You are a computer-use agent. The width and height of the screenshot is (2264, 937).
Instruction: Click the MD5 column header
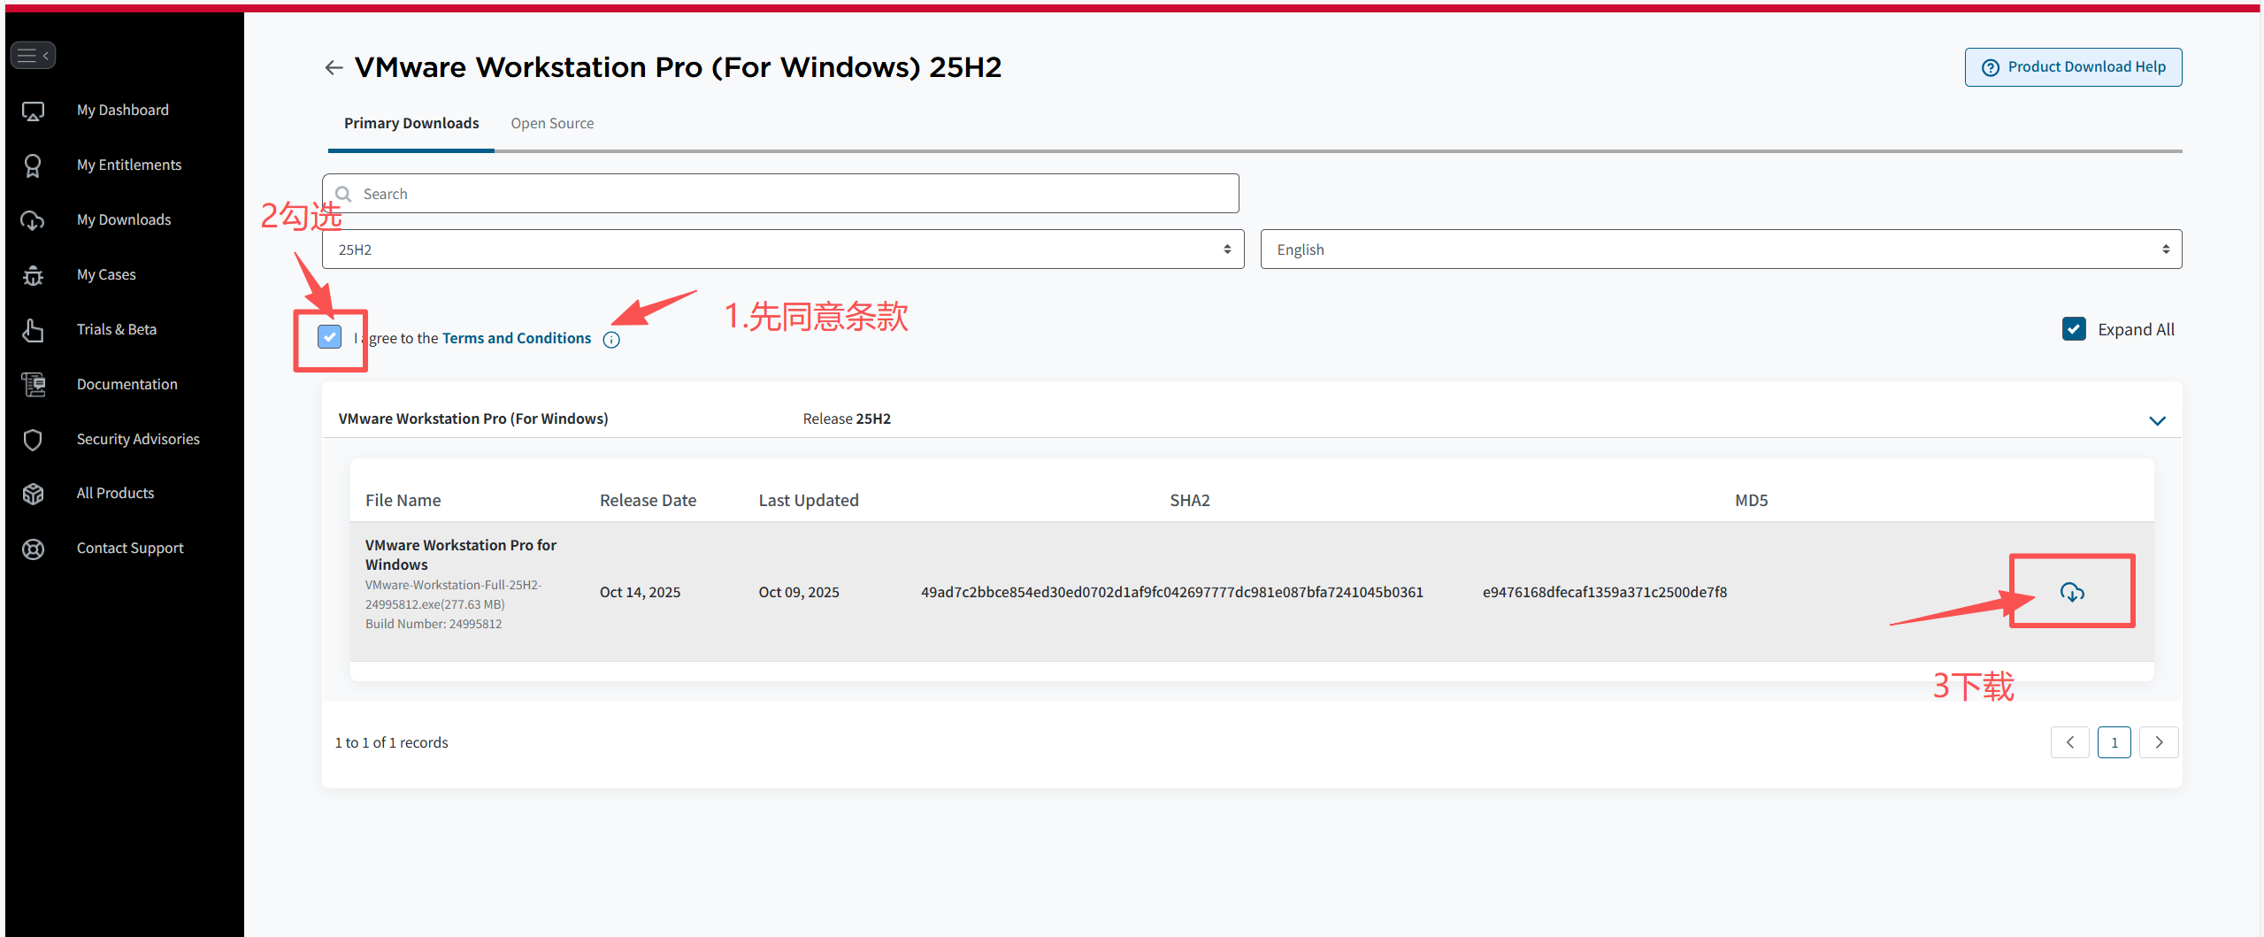[1751, 500]
